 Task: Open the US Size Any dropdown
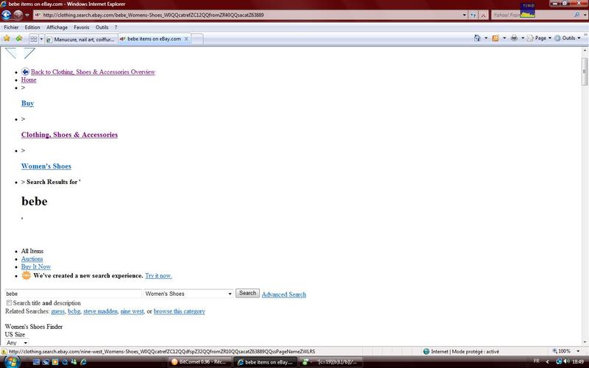(x=16, y=342)
